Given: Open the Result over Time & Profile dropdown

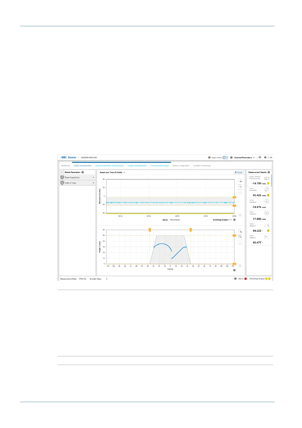Looking at the screenshot, I should pyautogui.click(x=112, y=173).
